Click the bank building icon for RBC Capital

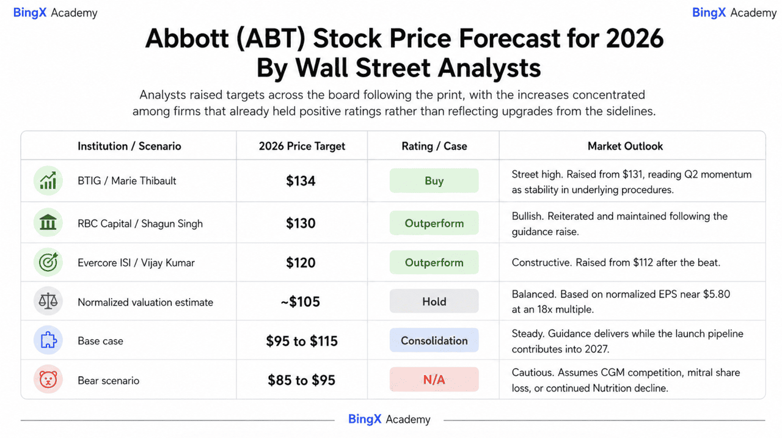pos(48,224)
